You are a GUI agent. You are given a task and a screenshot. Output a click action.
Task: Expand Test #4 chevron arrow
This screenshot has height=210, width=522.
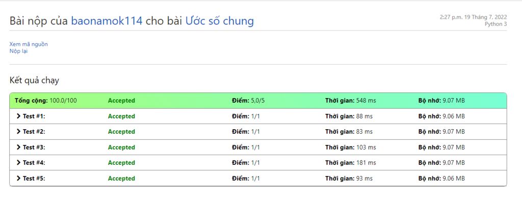[18, 163]
